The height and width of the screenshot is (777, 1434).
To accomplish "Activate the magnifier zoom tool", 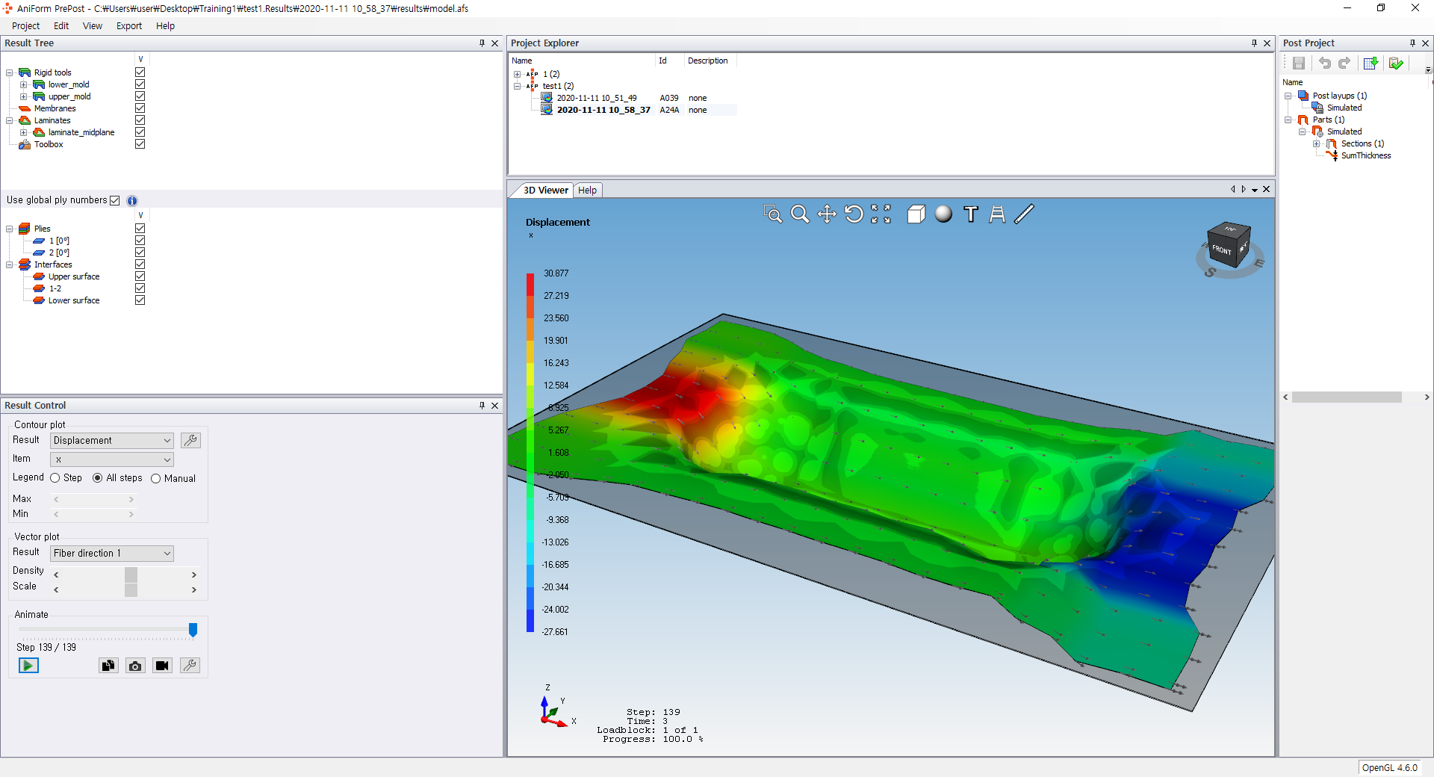I will point(800,214).
